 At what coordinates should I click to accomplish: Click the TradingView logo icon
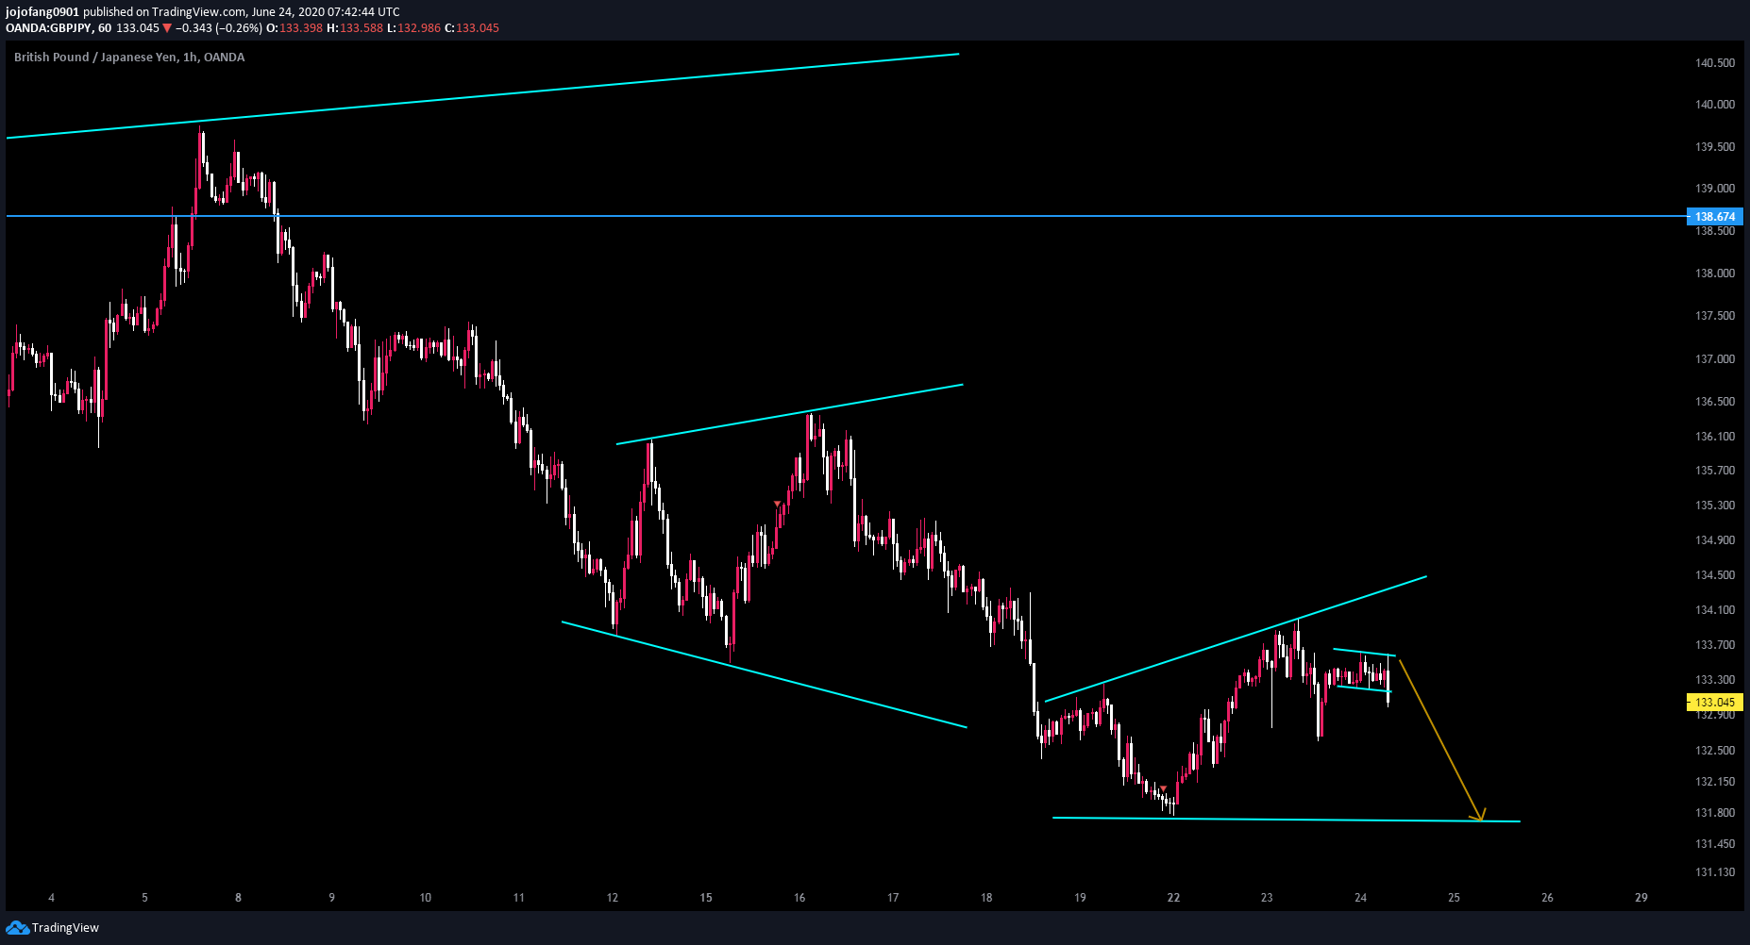coord(17,928)
